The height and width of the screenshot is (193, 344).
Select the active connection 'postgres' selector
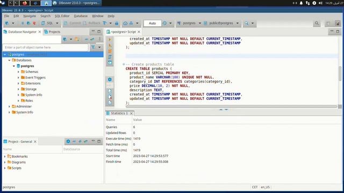click(189, 23)
